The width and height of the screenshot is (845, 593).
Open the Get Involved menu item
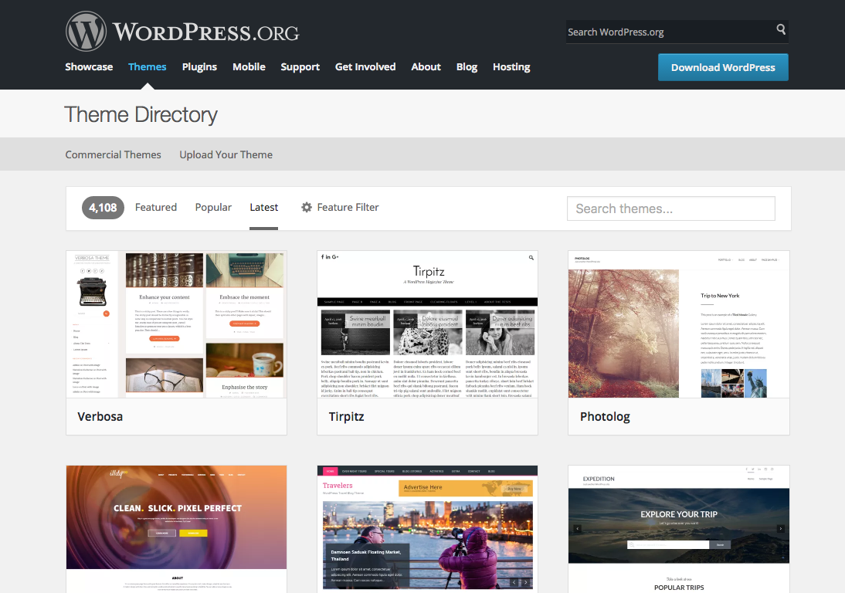[x=365, y=66]
